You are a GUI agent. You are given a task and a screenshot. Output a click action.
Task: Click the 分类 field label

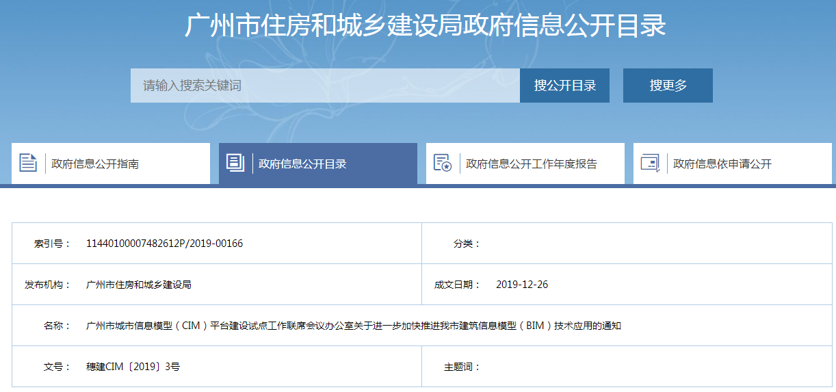coord(467,244)
